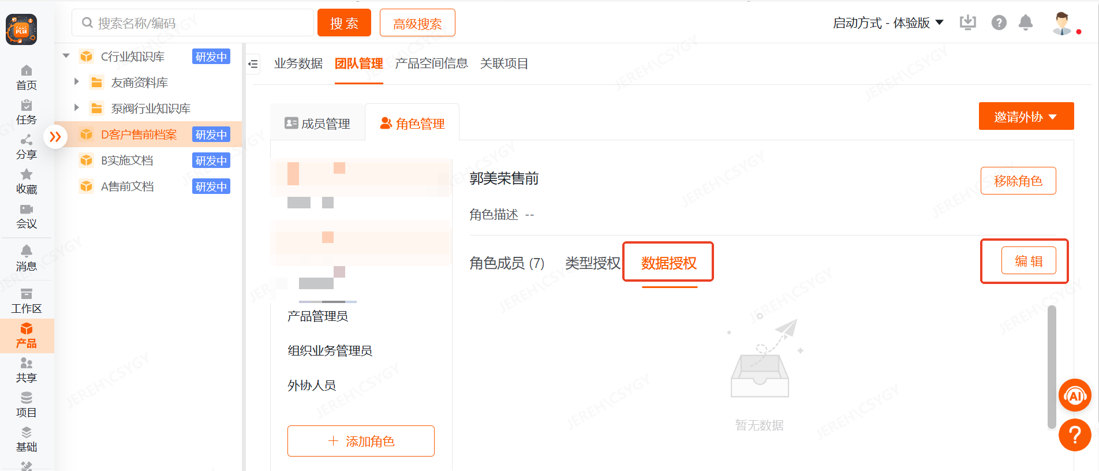
Task: Click the 友商资料库 folder icon
Action: 97,83
